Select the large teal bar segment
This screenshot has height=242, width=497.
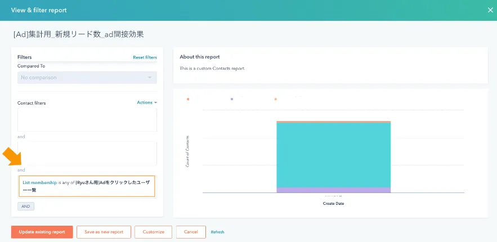click(x=333, y=155)
